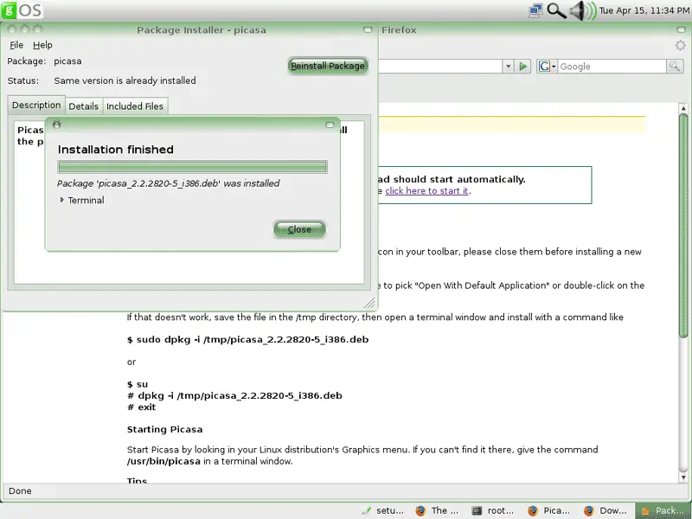This screenshot has width=692, height=519.
Task: Click the Firefox scrollbar up arrow
Action: 683,107
